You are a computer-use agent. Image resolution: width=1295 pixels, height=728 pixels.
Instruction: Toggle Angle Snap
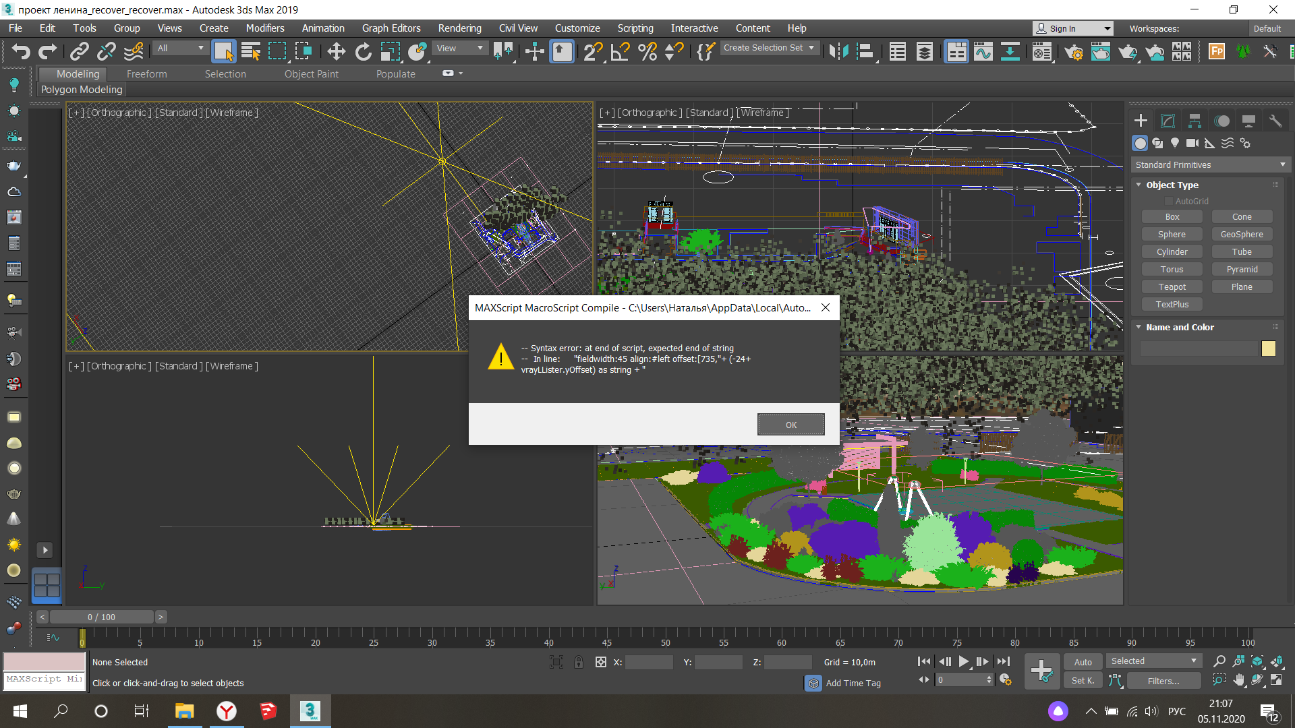click(x=620, y=51)
